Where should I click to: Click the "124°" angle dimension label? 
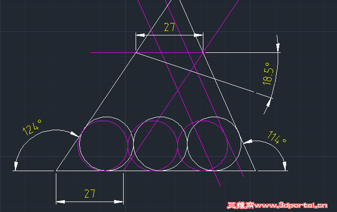[32, 127]
